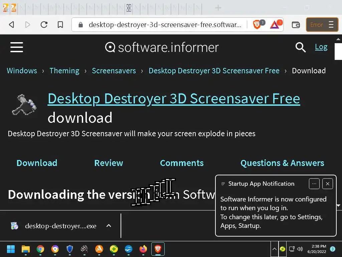This screenshot has height=257, width=342.
Task: Open a new browser tab with plus
Action: point(218,8)
